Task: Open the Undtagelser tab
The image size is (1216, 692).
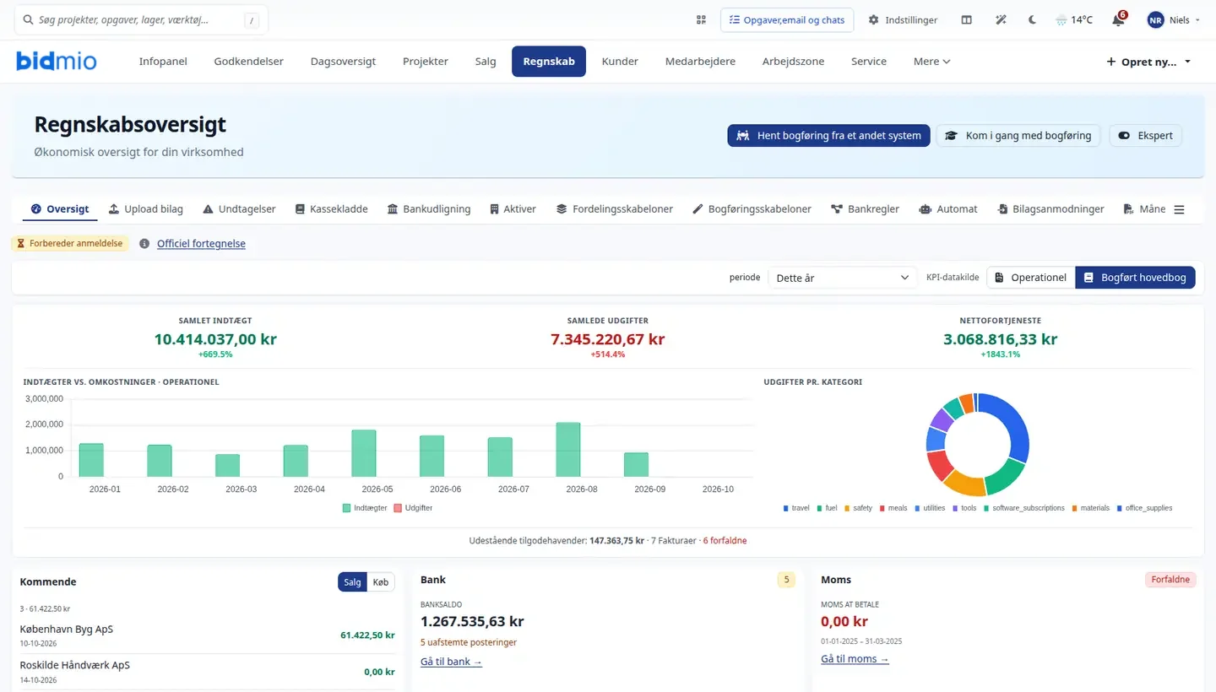Action: click(x=238, y=208)
